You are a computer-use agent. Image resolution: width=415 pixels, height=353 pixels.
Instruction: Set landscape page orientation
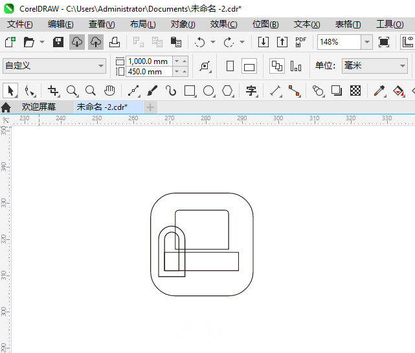(249, 66)
